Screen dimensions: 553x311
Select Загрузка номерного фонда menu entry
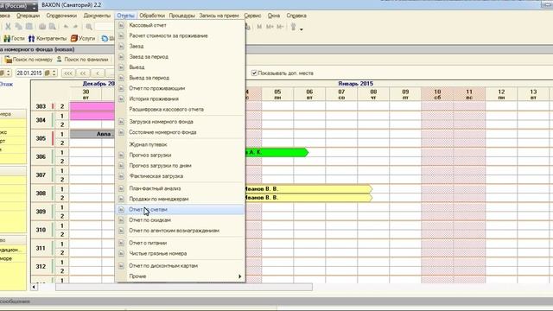181,122
